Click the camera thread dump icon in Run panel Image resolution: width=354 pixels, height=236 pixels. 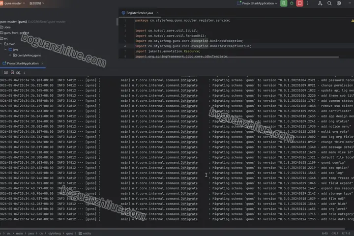(x=6, y=72)
